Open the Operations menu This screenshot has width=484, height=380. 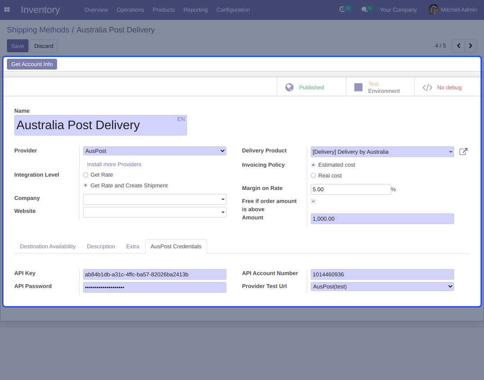point(130,10)
